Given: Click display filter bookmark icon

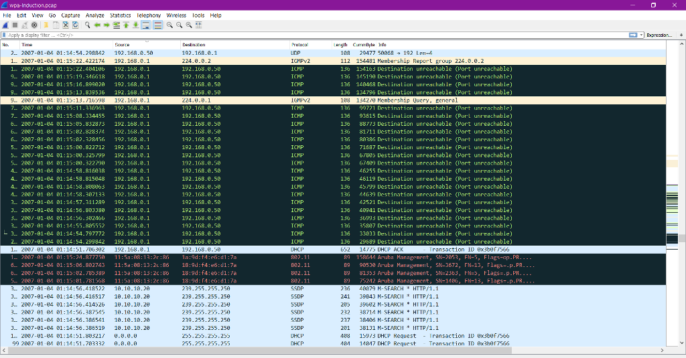Looking at the screenshot, I should click(5, 35).
